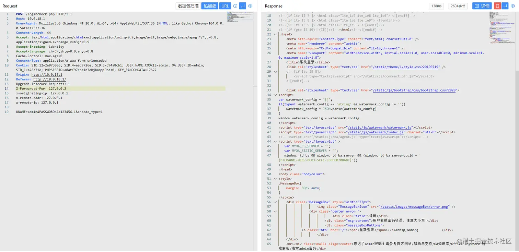The width and height of the screenshot is (519, 252).
Task: Toggle word wrap in the Request editor
Action: (x=243, y=6)
